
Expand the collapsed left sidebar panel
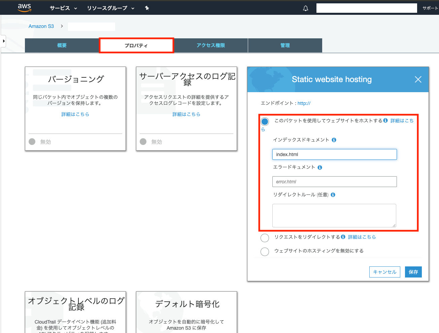(x=3, y=41)
